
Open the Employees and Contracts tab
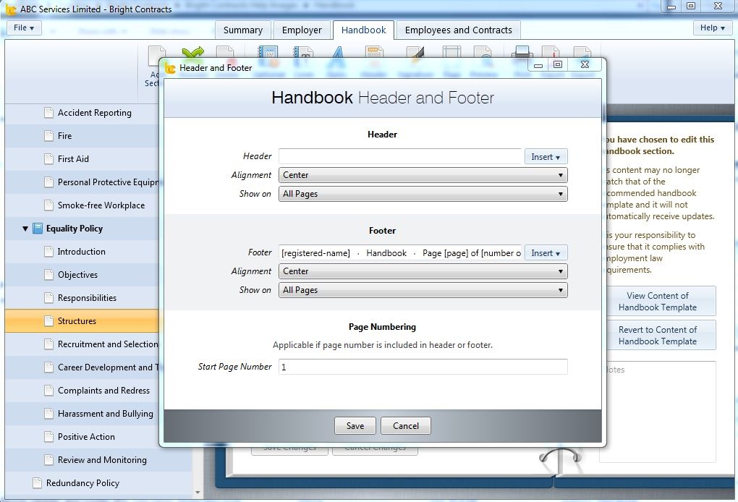point(459,30)
